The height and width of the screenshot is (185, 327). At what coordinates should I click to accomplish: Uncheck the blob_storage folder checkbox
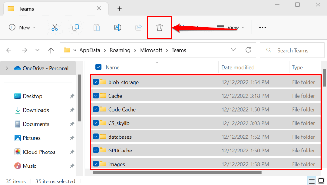pyautogui.click(x=96, y=82)
